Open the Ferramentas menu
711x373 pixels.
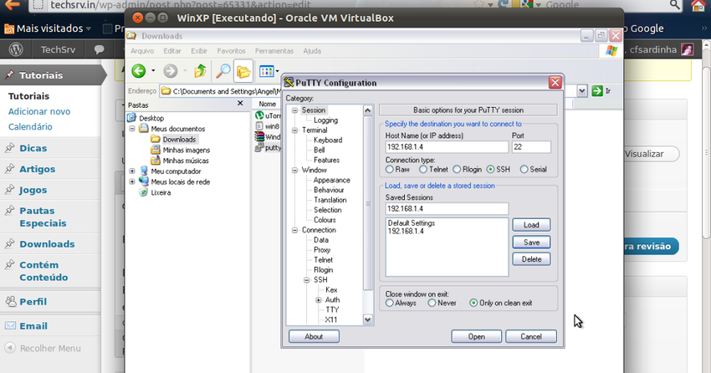coord(274,51)
